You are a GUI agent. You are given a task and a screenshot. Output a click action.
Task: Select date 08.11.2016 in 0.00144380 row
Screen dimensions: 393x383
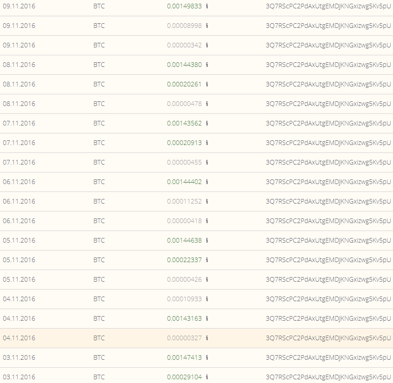point(19,65)
